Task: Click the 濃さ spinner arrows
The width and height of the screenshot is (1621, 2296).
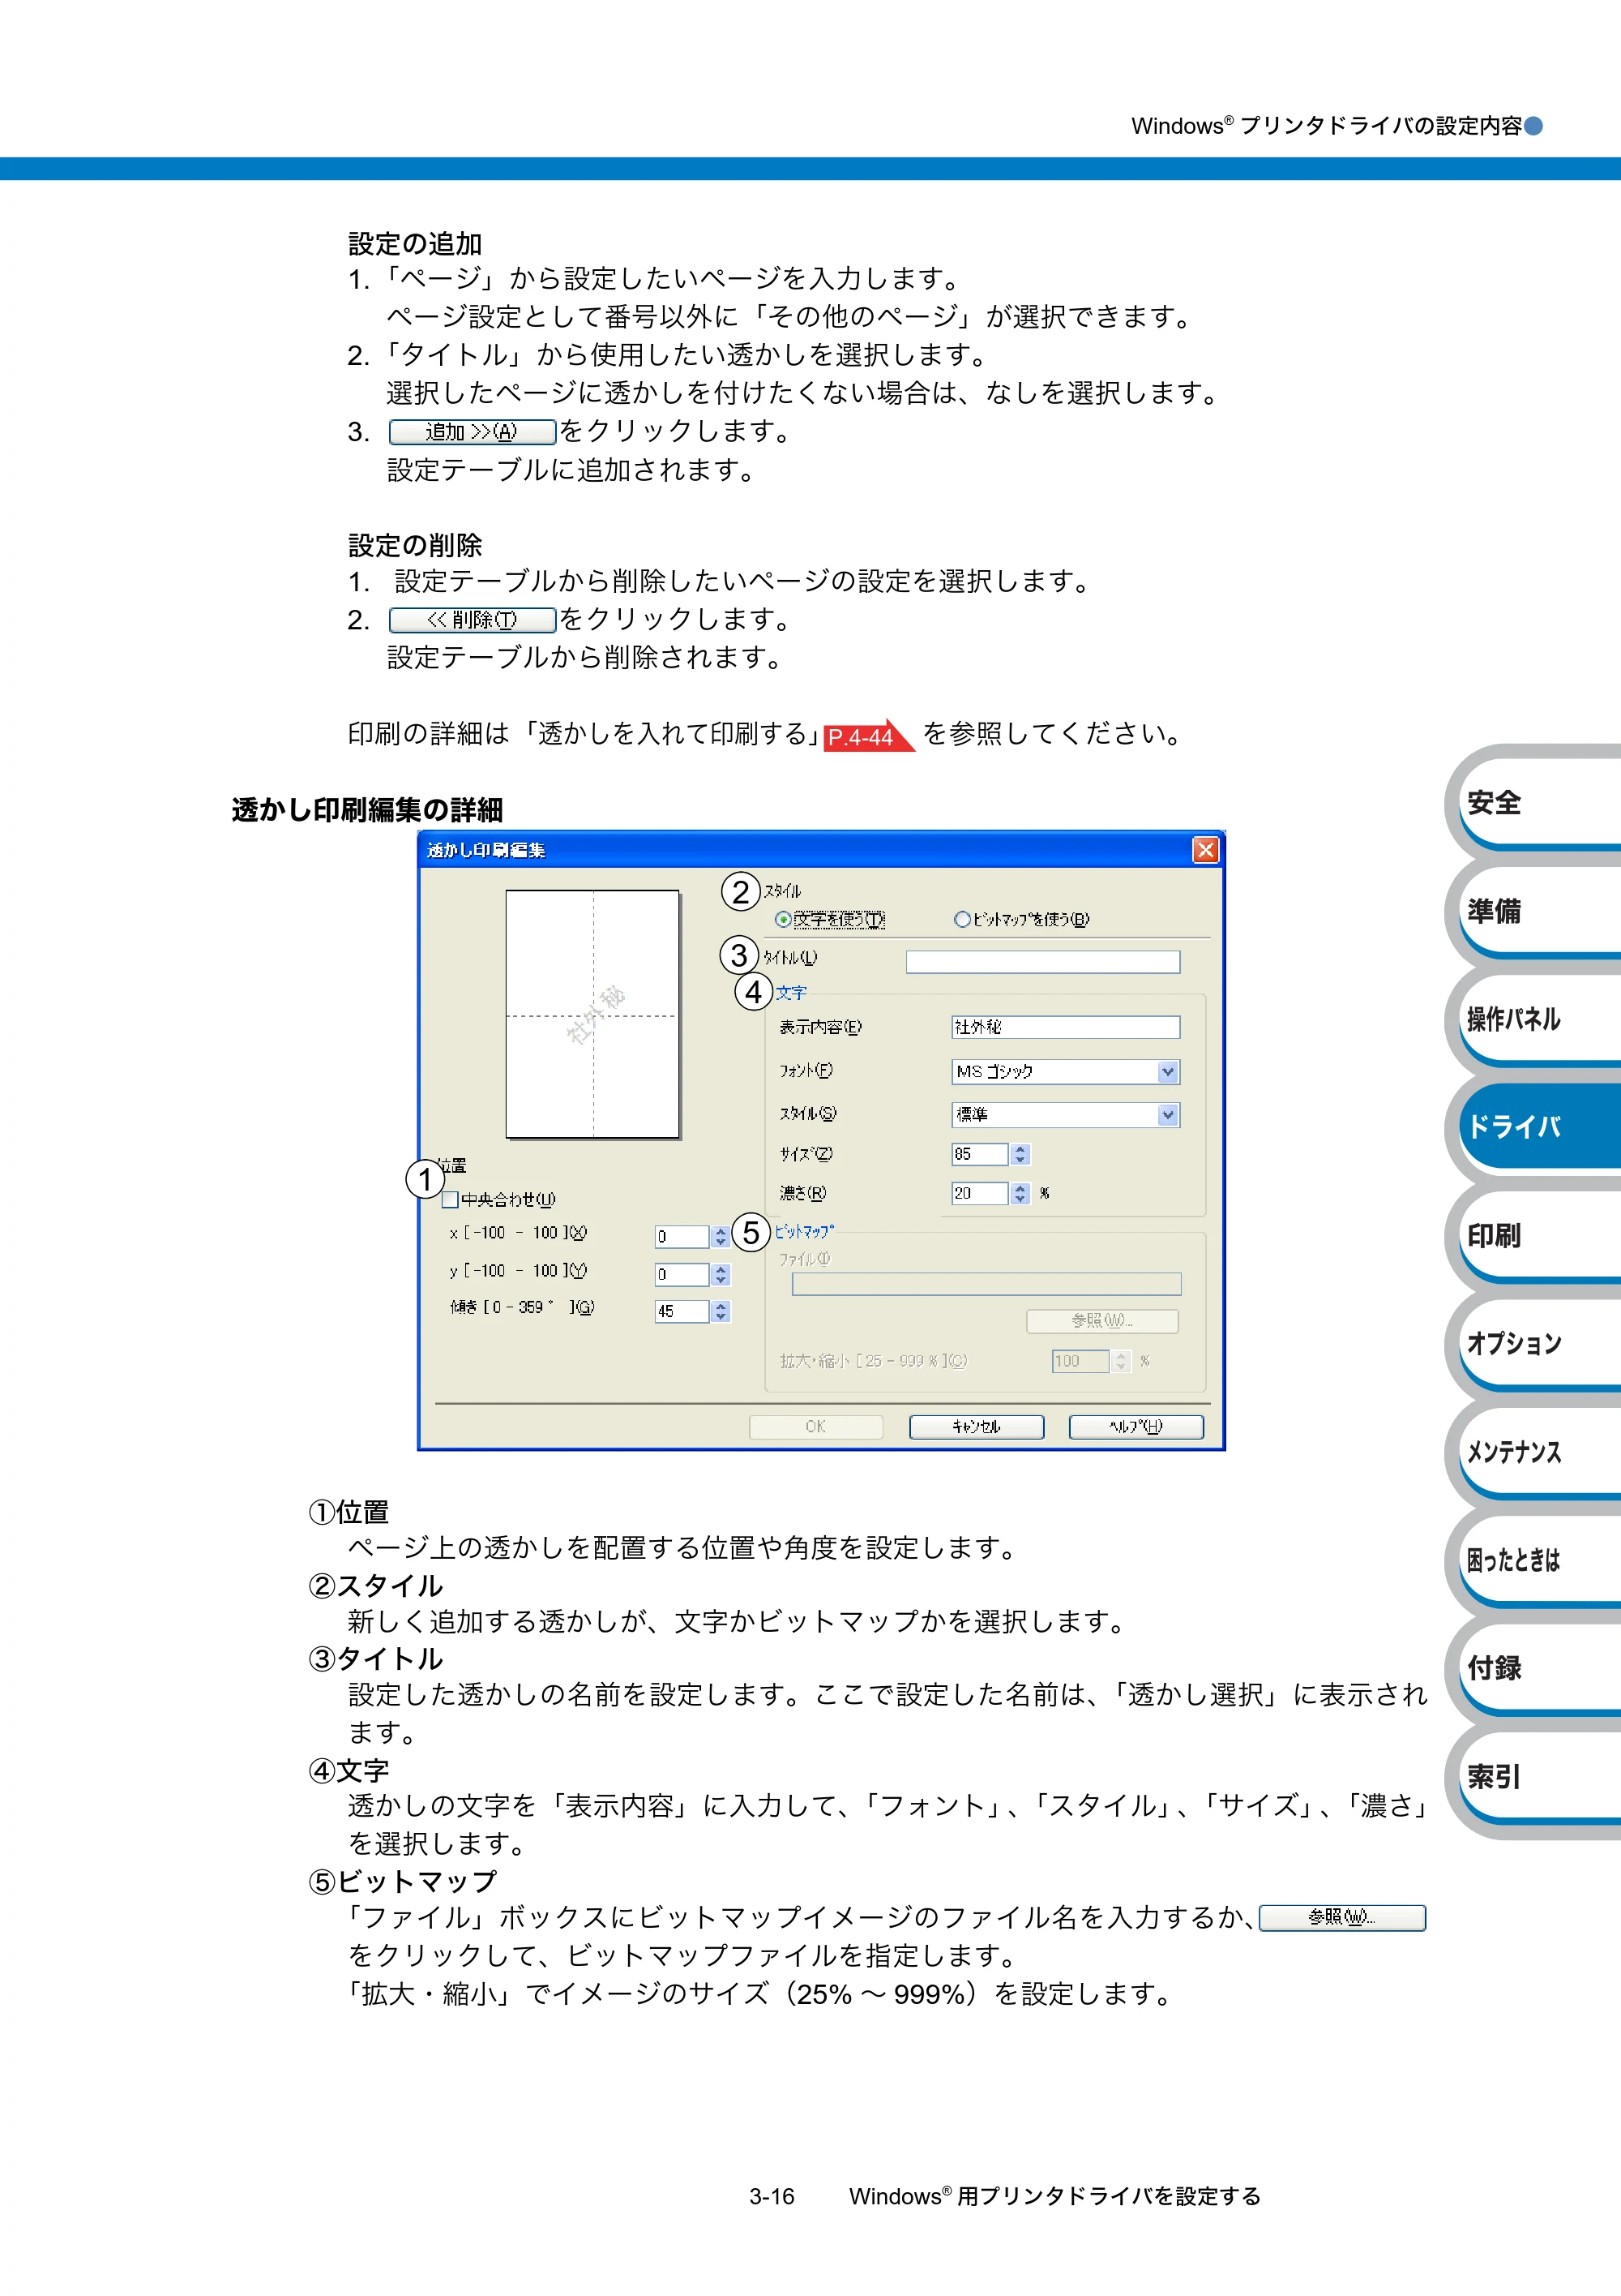Action: (1020, 1193)
